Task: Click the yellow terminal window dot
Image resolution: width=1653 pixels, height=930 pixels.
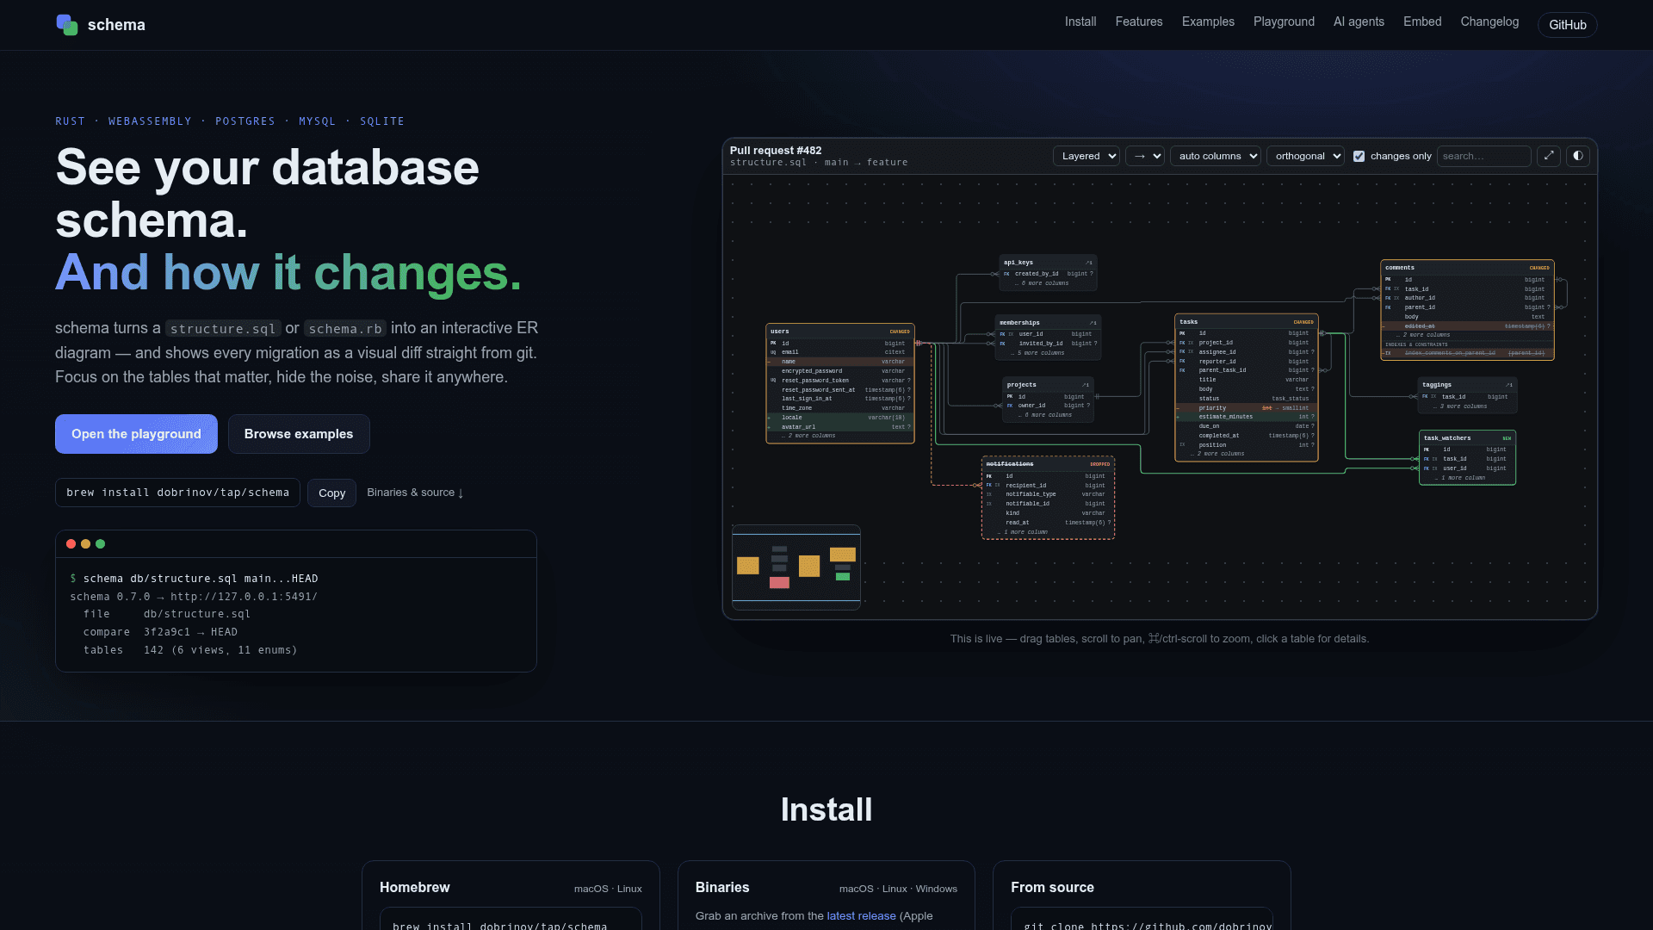Action: click(x=85, y=544)
